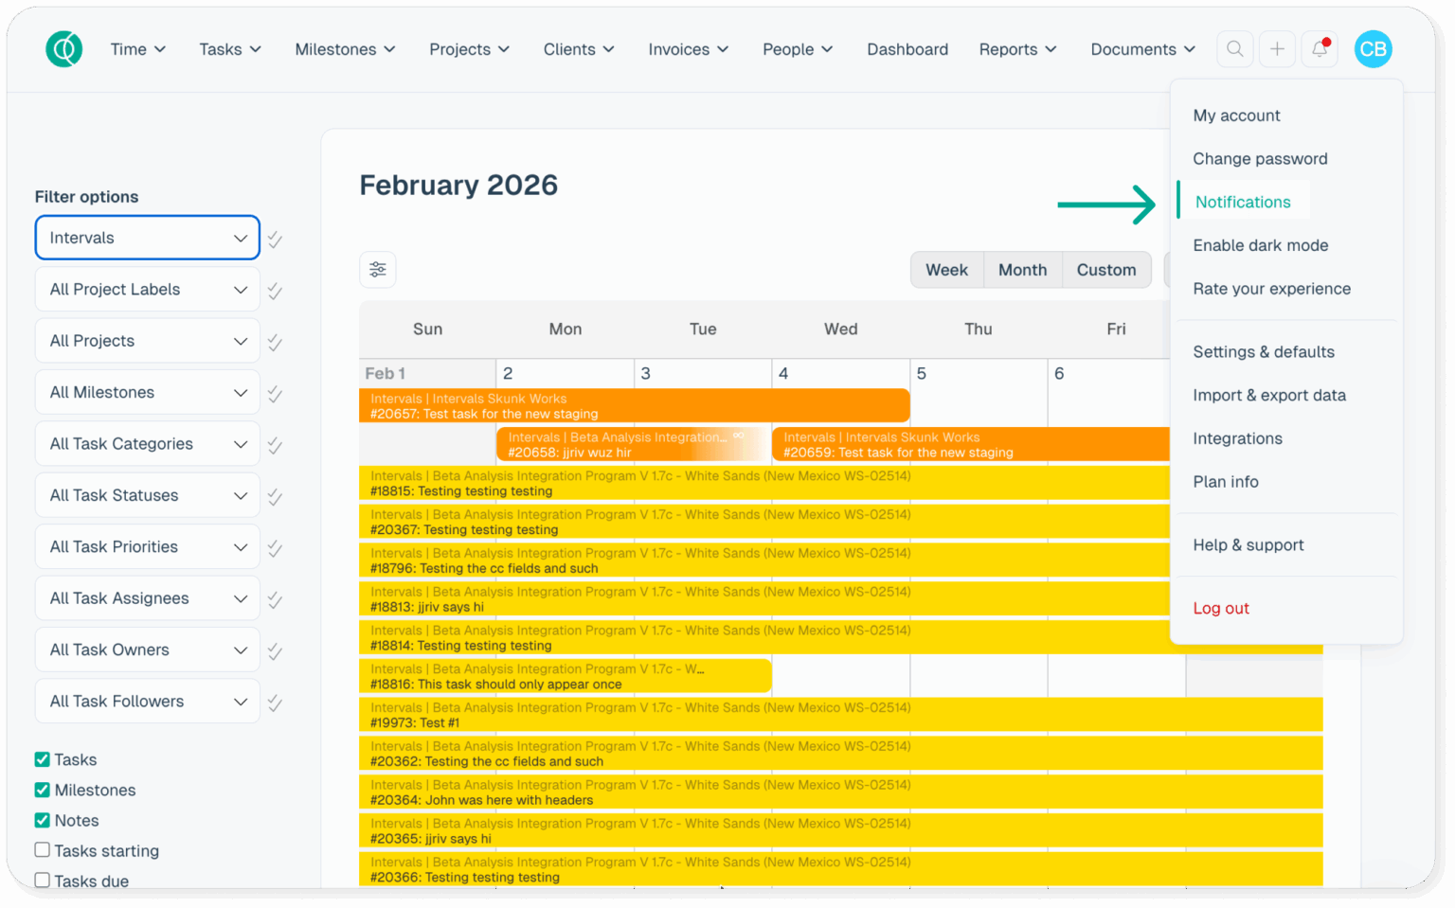Open the All Projects dropdown

148,341
